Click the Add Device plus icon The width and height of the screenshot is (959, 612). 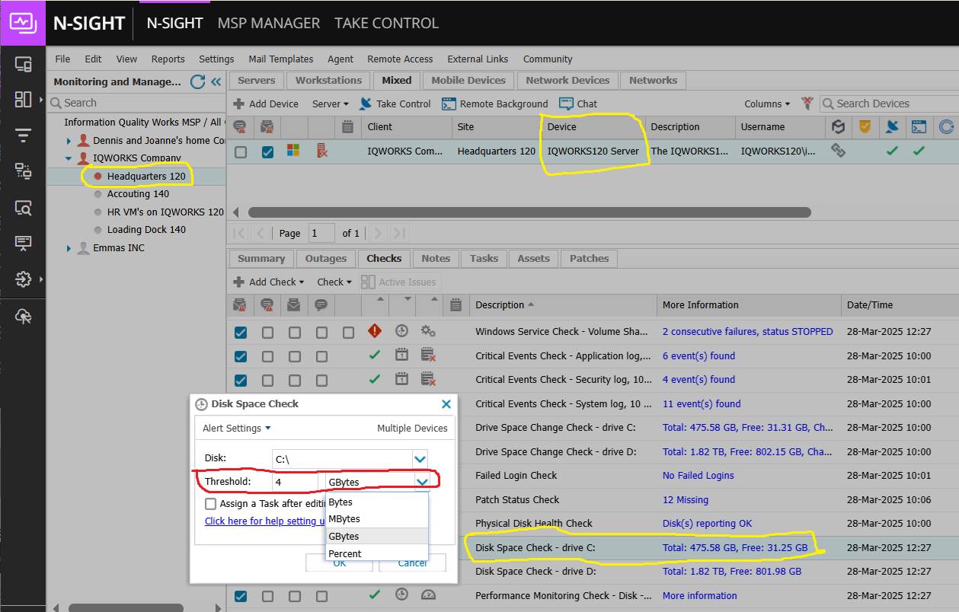[x=239, y=104]
